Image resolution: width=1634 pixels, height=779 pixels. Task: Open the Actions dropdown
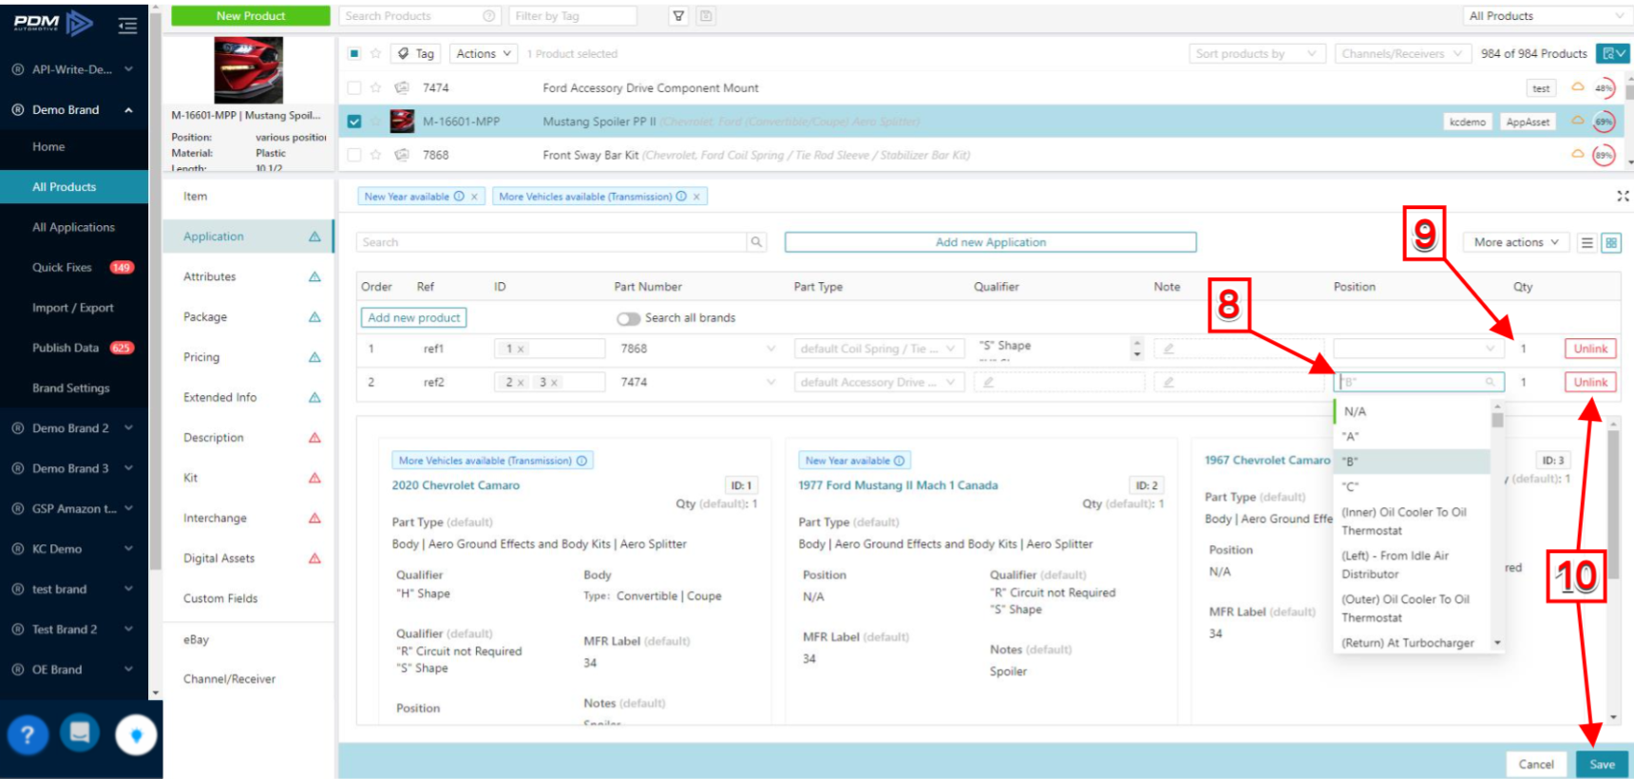click(x=483, y=53)
